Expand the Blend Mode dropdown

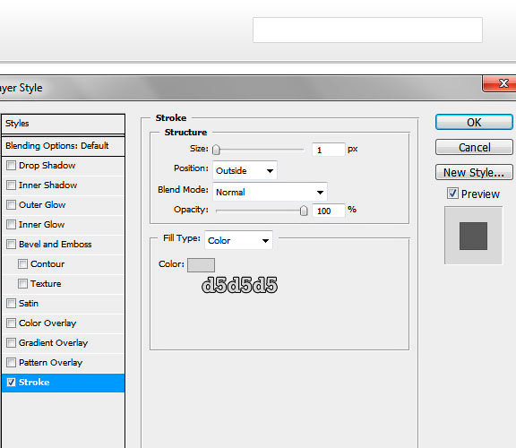coord(270,192)
